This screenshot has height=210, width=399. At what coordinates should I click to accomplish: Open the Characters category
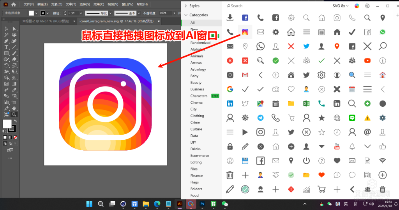pyautogui.click(x=199, y=96)
